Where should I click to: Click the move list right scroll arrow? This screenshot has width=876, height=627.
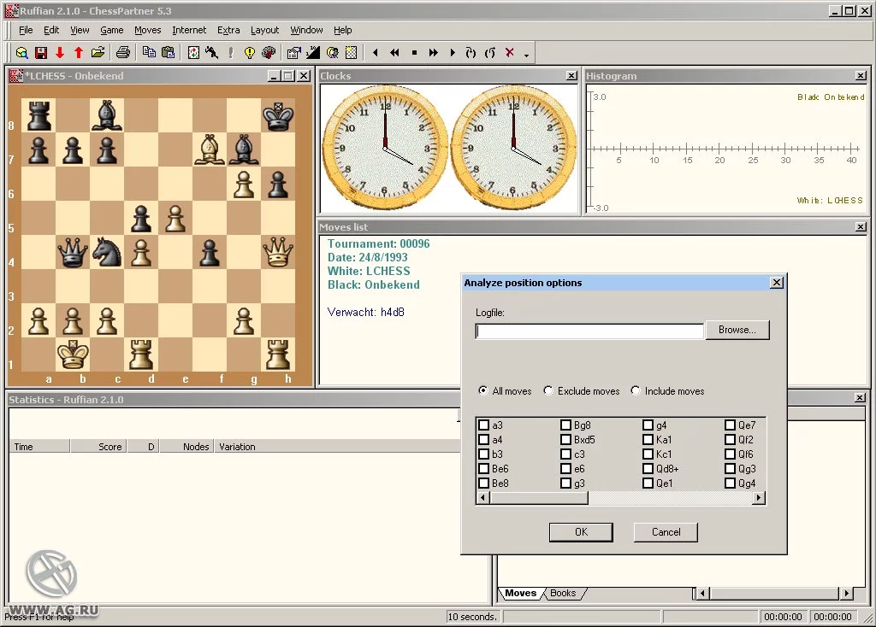click(x=758, y=497)
